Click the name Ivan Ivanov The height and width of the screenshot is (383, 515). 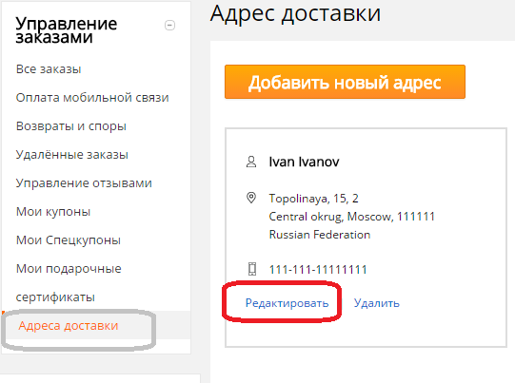pos(304,162)
